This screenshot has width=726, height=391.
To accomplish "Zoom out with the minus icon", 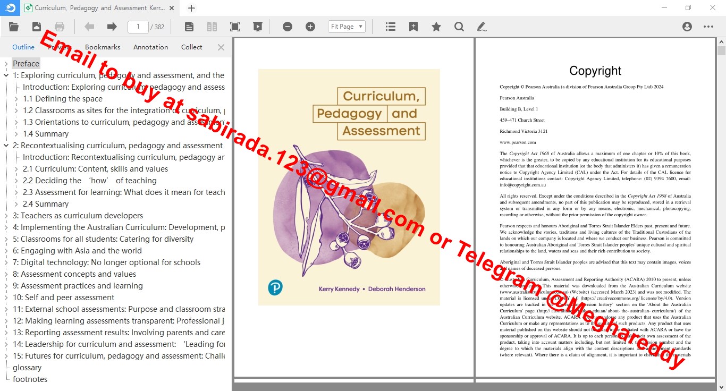I will [x=288, y=27].
